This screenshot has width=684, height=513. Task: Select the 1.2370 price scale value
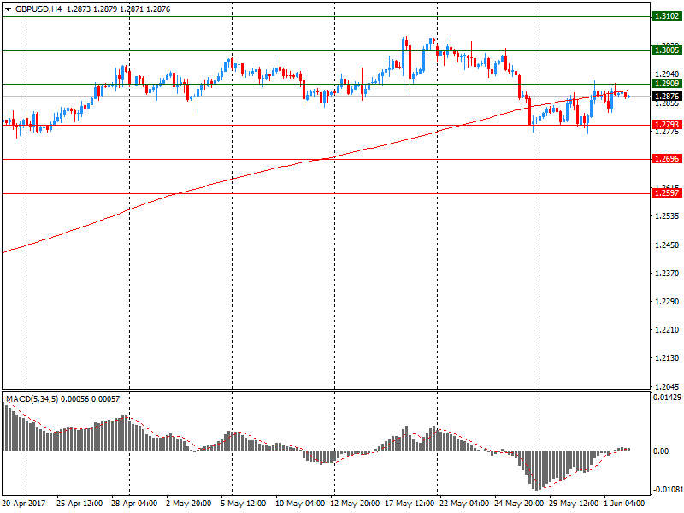(667, 274)
